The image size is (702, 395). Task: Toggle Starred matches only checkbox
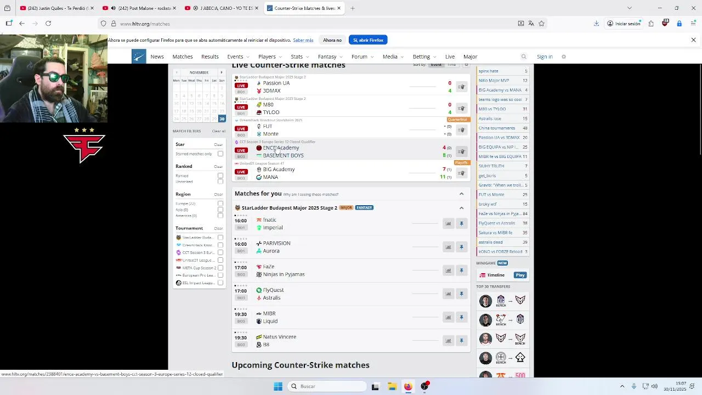point(220,154)
